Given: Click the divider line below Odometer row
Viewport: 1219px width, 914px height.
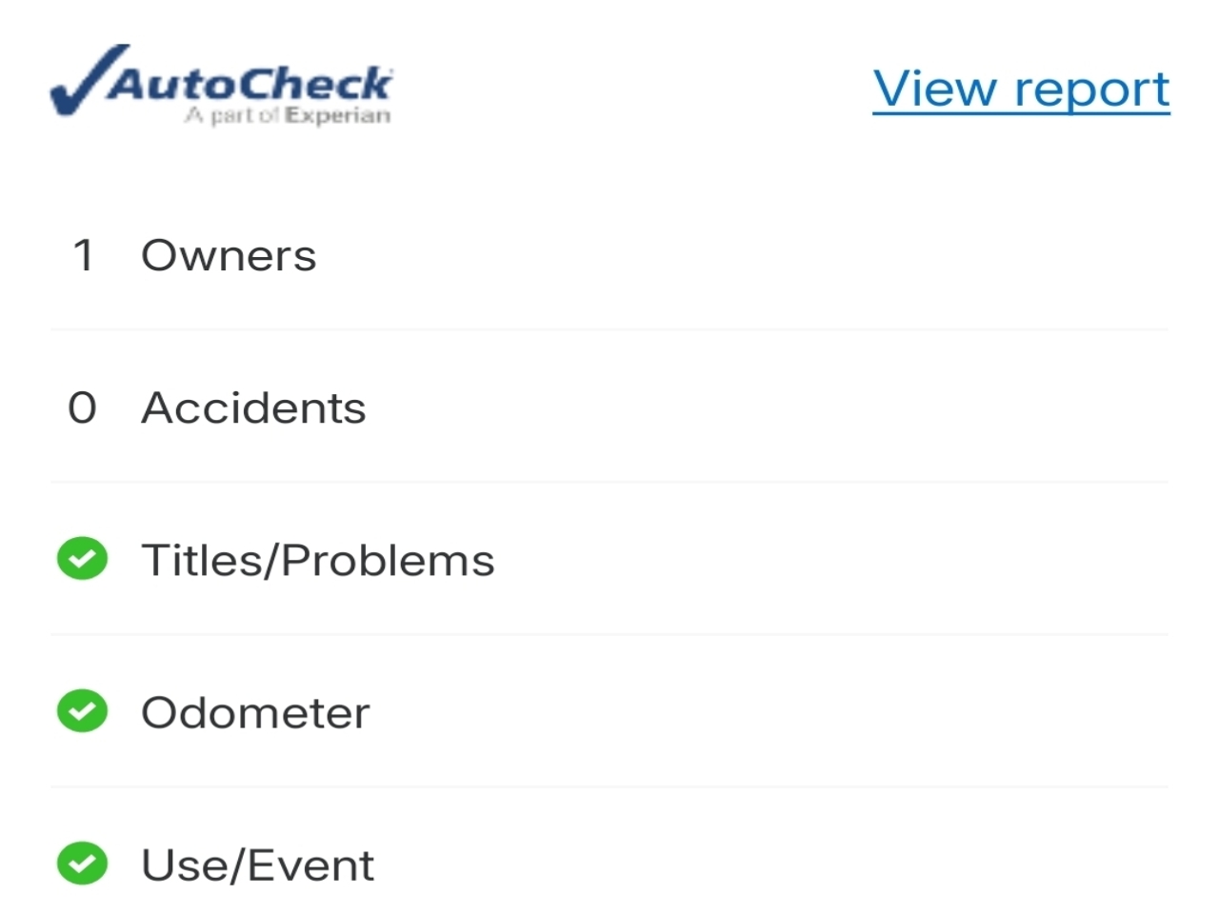Looking at the screenshot, I should coord(609,786).
